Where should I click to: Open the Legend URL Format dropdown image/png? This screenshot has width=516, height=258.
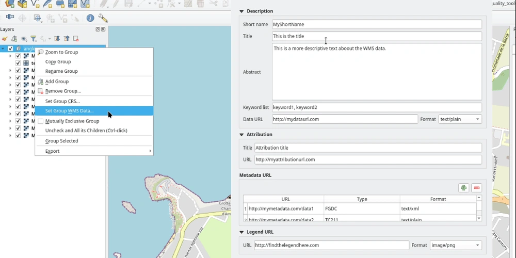[x=456, y=245]
